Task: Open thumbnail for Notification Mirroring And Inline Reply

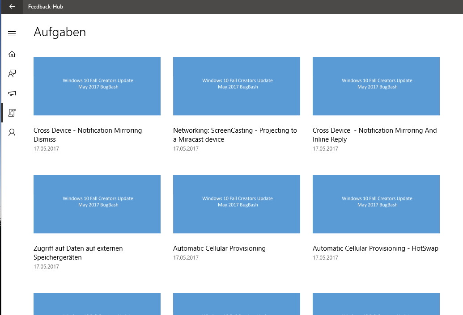Action: (376, 86)
